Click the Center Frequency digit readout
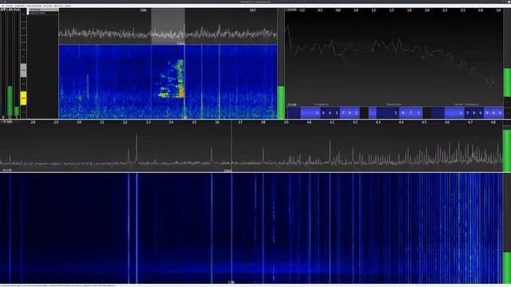 coord(467,113)
